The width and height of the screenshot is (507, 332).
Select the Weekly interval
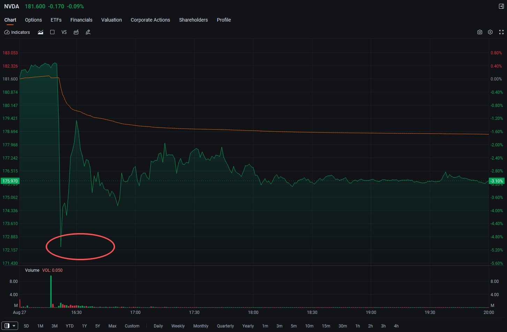(178, 326)
